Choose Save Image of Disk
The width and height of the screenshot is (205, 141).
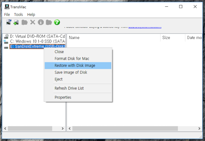(78, 72)
